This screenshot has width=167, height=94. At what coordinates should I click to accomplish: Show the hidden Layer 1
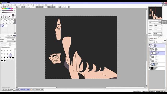[x=151, y=64]
